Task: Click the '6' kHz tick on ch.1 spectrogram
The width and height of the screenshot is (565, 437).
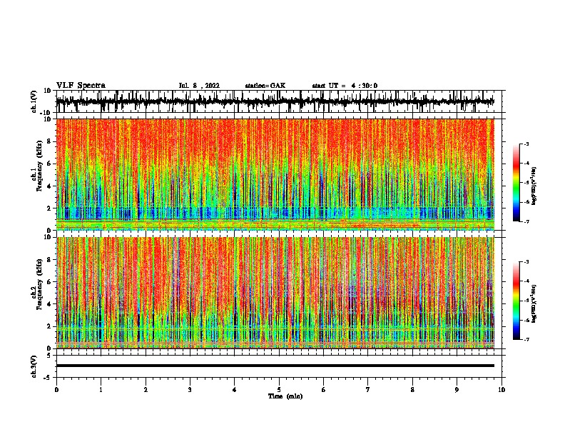Action: [x=49, y=164]
